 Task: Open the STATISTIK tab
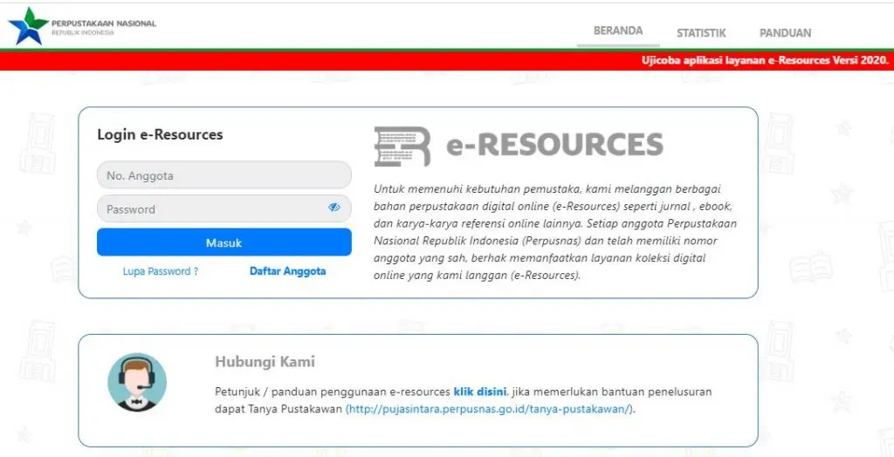click(701, 33)
